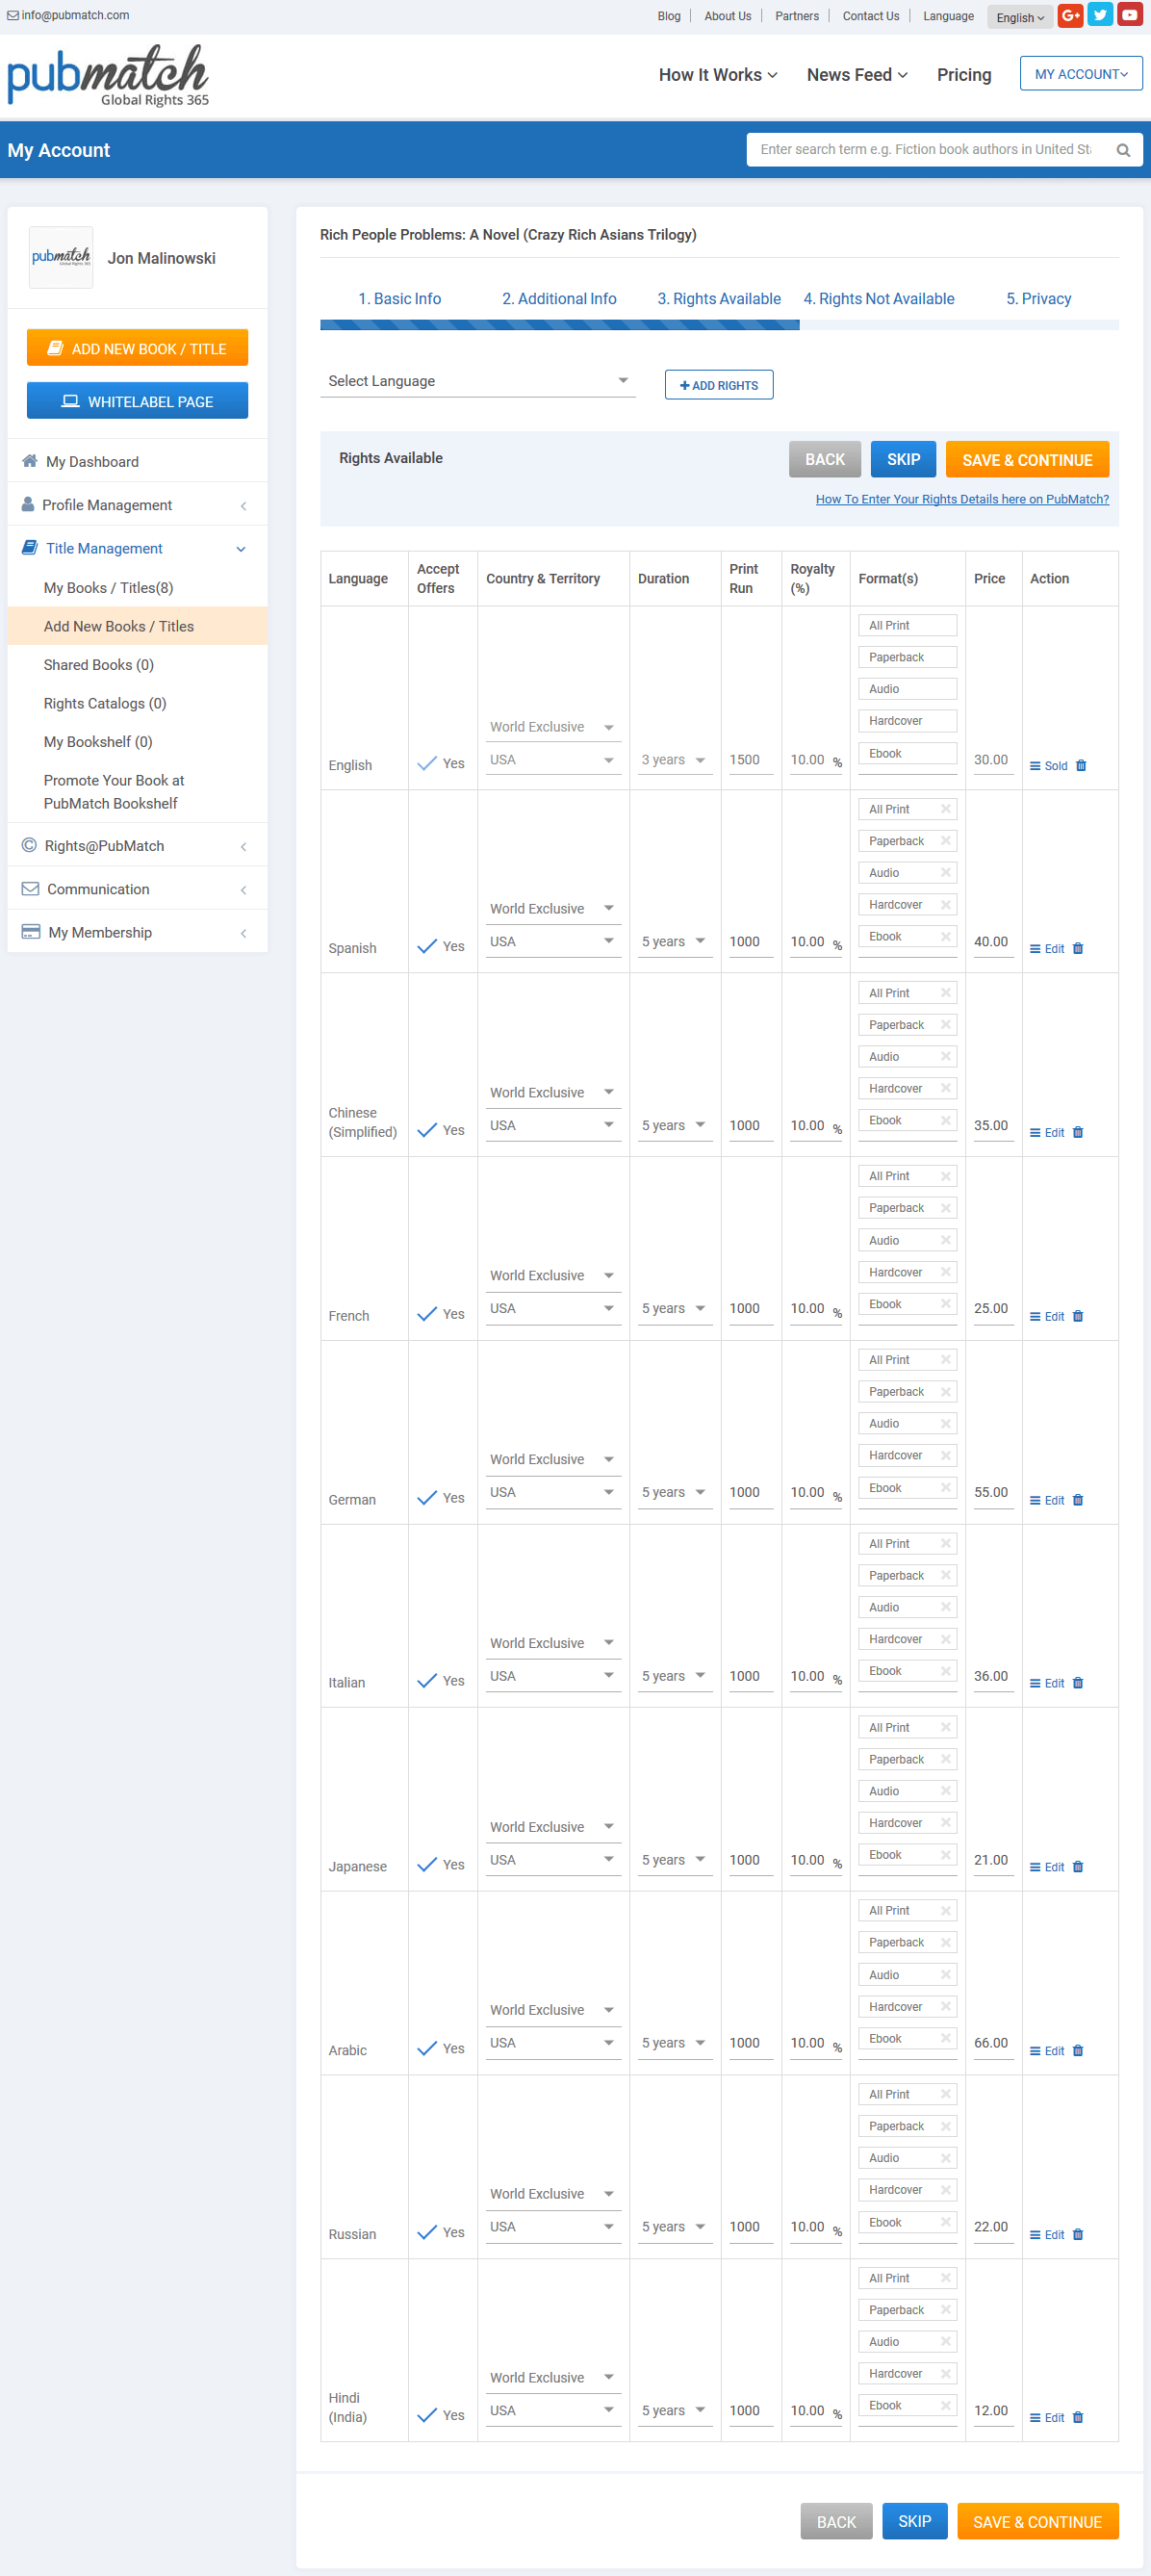Toggle Accept Offers for Chinese (Simplified)
Image resolution: width=1151 pixels, height=2576 pixels.
pyautogui.click(x=427, y=1130)
